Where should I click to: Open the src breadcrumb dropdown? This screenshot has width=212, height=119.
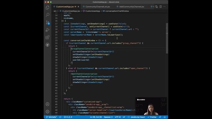[55, 11]
